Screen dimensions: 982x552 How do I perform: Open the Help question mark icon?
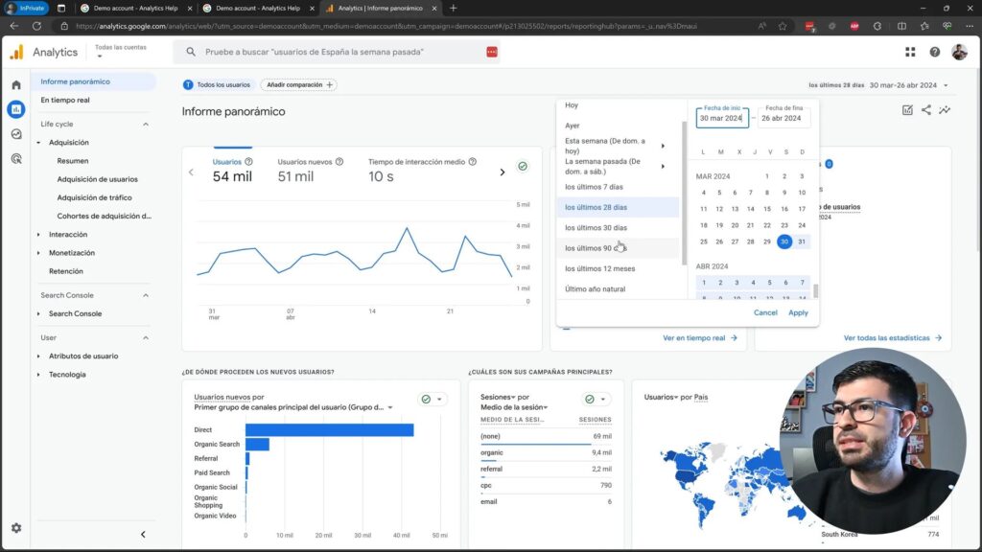pos(934,52)
